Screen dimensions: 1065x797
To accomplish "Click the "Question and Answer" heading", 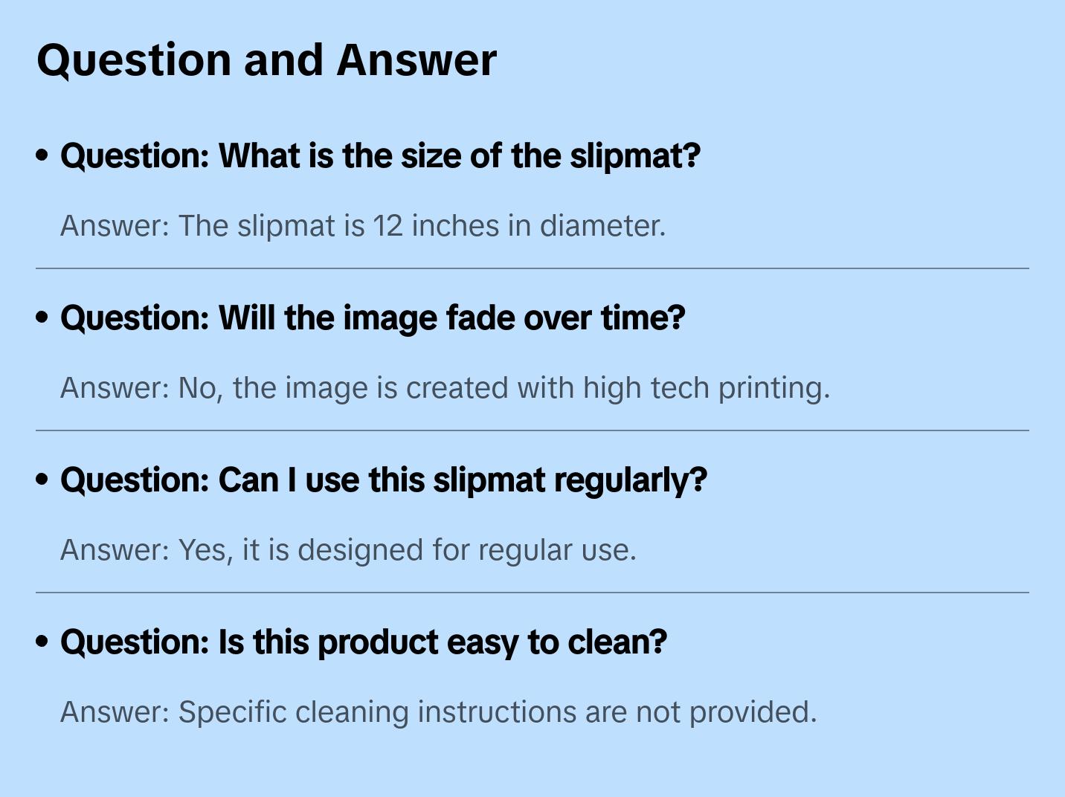I will pyautogui.click(x=266, y=60).
